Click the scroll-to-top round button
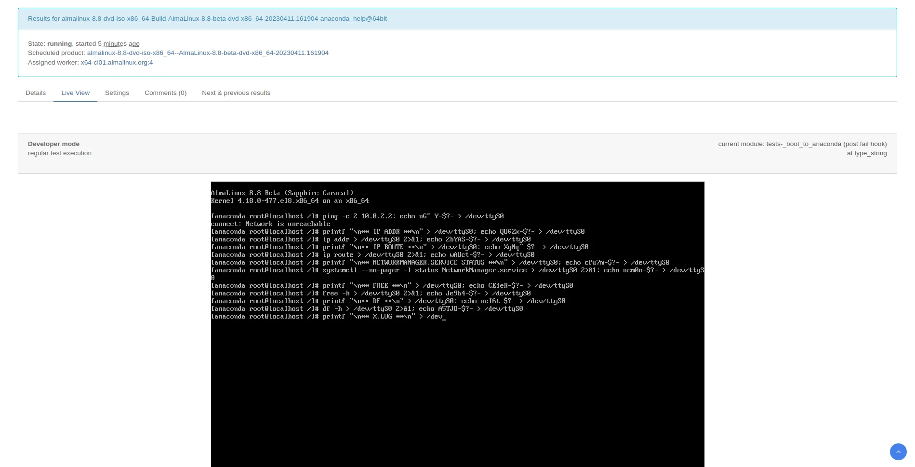This screenshot has height=467, width=915. tap(898, 452)
